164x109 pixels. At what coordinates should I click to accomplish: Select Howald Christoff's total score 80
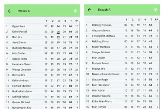(70, 86)
